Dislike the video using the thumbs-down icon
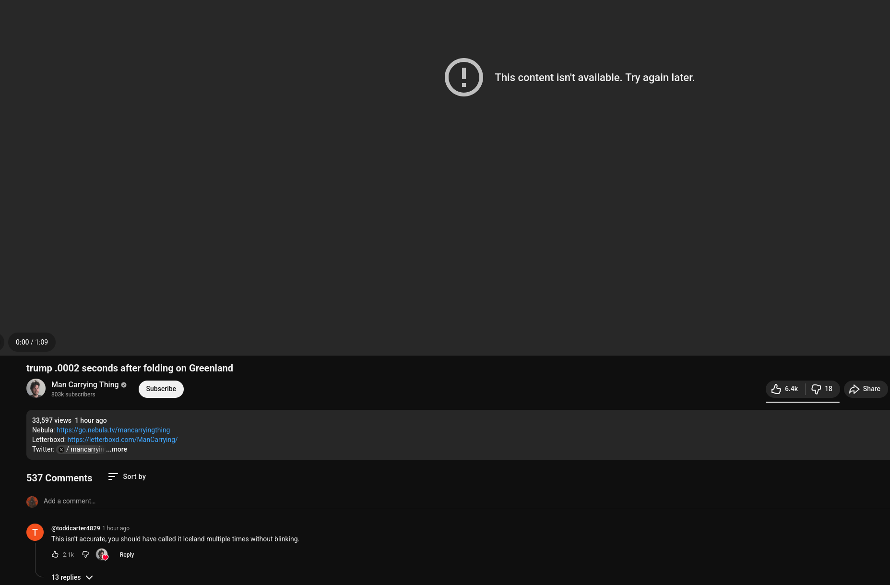Screen dimensions: 890x585 [822, 389]
